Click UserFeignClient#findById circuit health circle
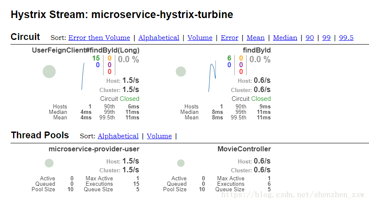The image size is (369, 203). (x=49, y=72)
